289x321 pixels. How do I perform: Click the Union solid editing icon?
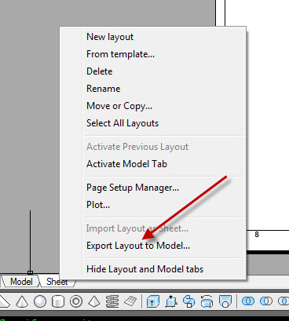(x=247, y=301)
